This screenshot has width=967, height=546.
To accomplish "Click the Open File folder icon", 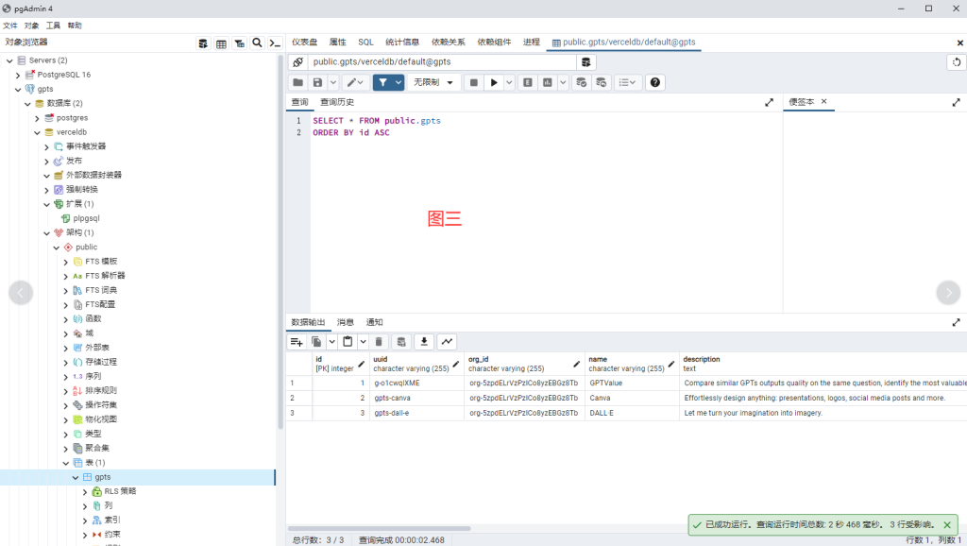I will (297, 82).
